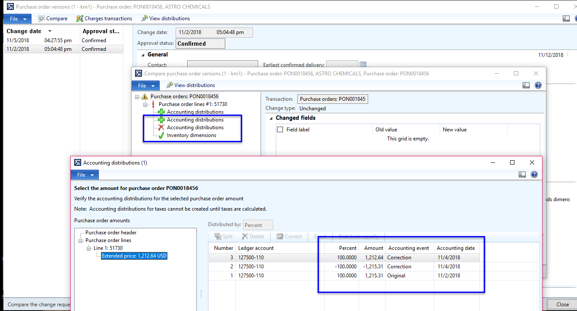577x311 pixels.
Task: Open the Change date column sort dropdown
Action: pyautogui.click(x=50, y=31)
